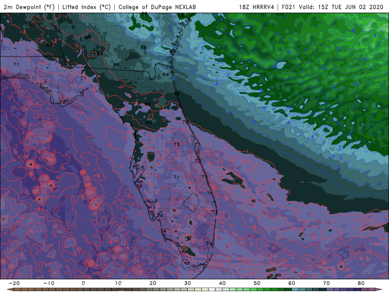Click the "-10" color scale label
Screen dimensions: 389x292
pos(49,283)
